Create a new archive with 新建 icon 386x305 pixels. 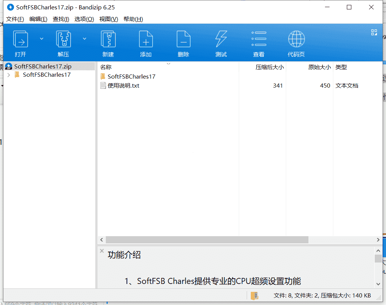[108, 39]
